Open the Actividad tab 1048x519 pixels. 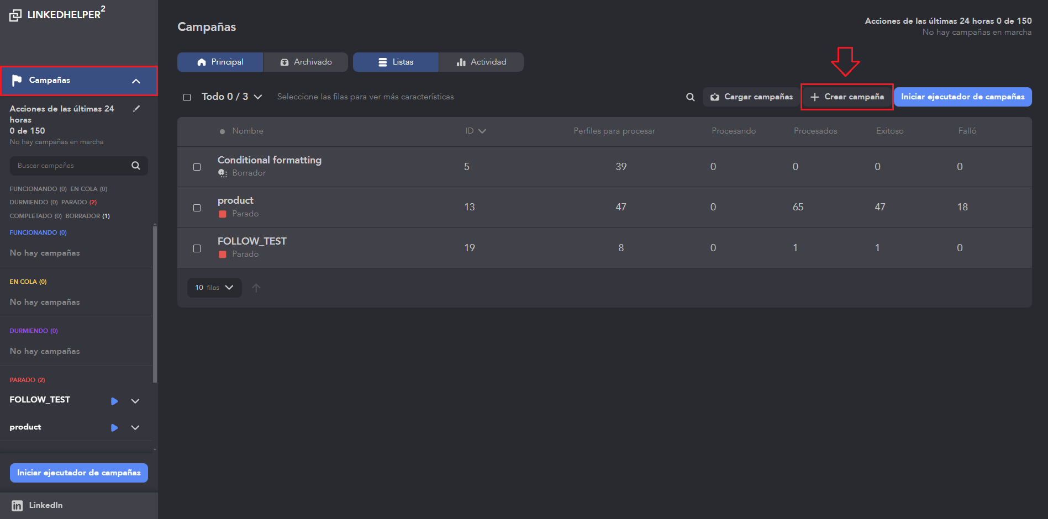pyautogui.click(x=481, y=62)
